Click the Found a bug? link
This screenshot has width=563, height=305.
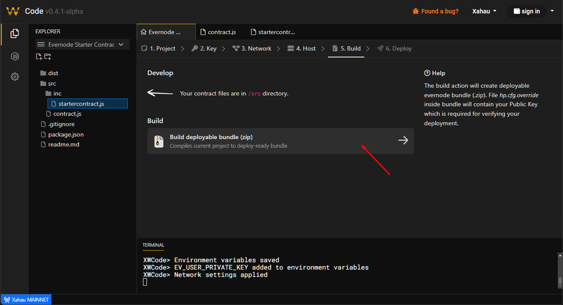(436, 11)
